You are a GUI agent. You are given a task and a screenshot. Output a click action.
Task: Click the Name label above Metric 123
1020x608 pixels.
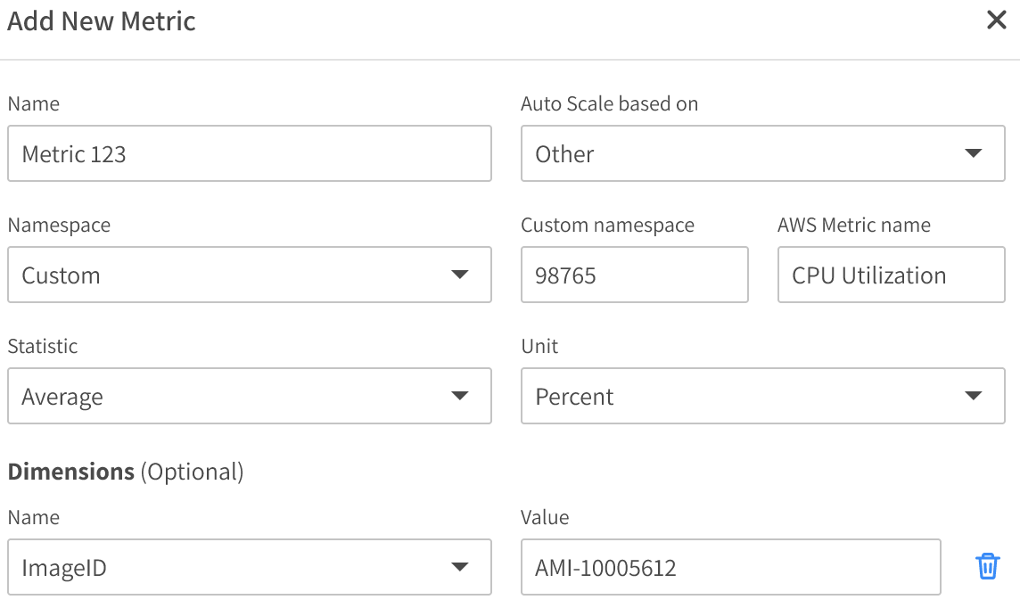tap(33, 103)
